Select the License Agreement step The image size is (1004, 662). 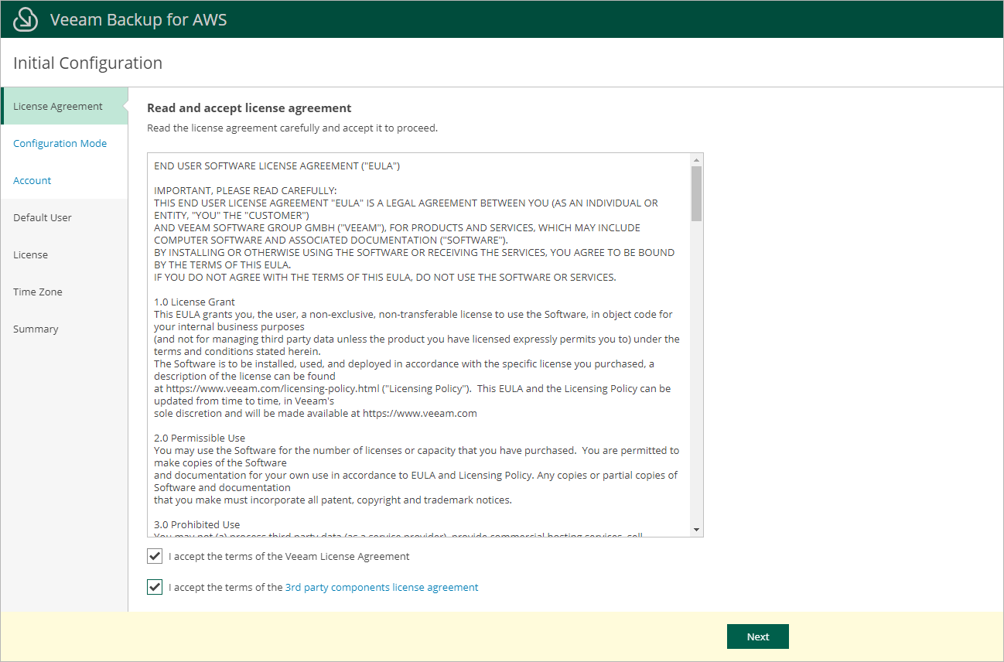64,106
